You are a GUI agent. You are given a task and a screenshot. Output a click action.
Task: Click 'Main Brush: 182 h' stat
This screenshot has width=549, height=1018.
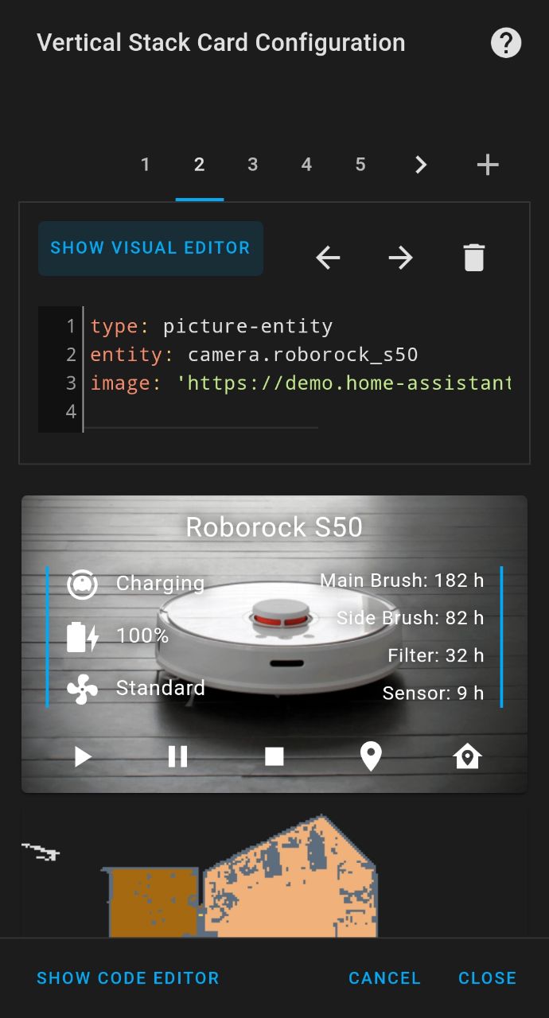pyautogui.click(x=402, y=581)
